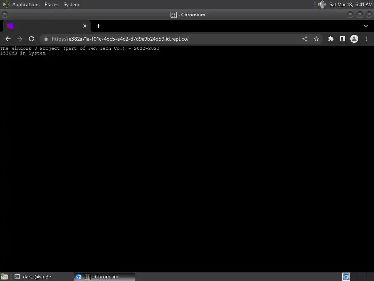The image size is (374, 281).
Task: Click the Chromium icon in bottom taskbar
Action: [79, 277]
